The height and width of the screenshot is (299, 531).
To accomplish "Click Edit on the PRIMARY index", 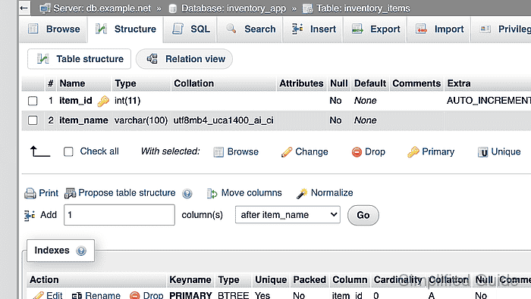I will [x=54, y=296].
